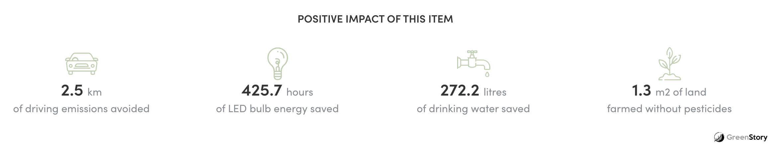Click the light bulb energy icon

tap(277, 63)
